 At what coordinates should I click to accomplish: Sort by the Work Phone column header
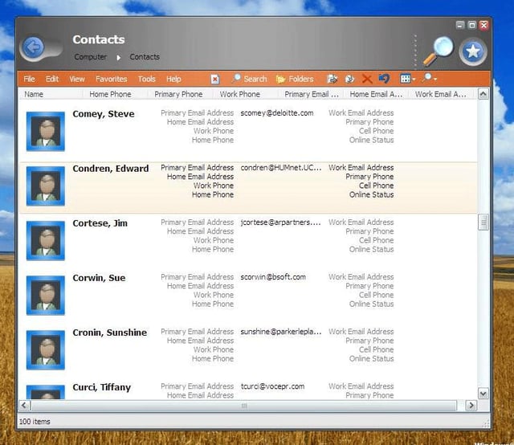click(245, 94)
